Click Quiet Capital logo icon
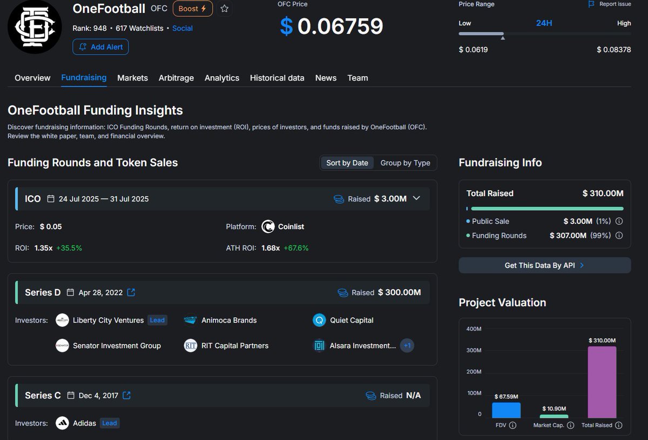This screenshot has height=440, width=648. click(319, 320)
